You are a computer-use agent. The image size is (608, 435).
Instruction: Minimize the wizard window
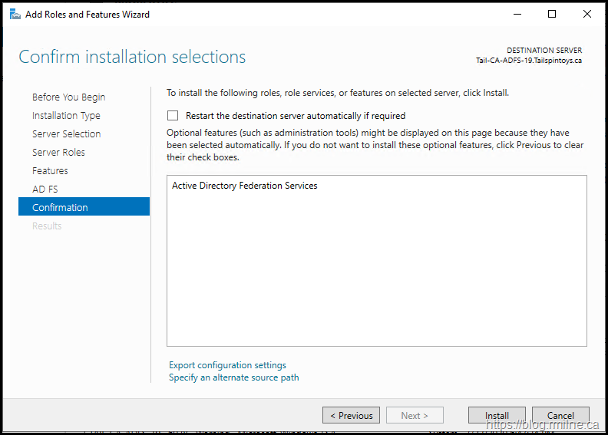click(516, 14)
